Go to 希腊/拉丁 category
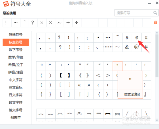Image resolution: width=159 pixels, height=129 pixels. click(x=16, y=65)
